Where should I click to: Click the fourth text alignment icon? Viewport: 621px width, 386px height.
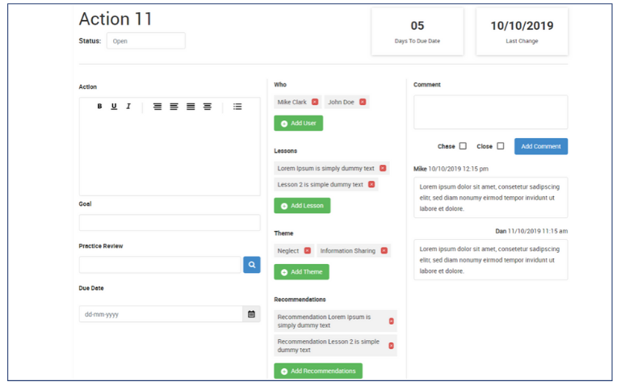click(207, 107)
